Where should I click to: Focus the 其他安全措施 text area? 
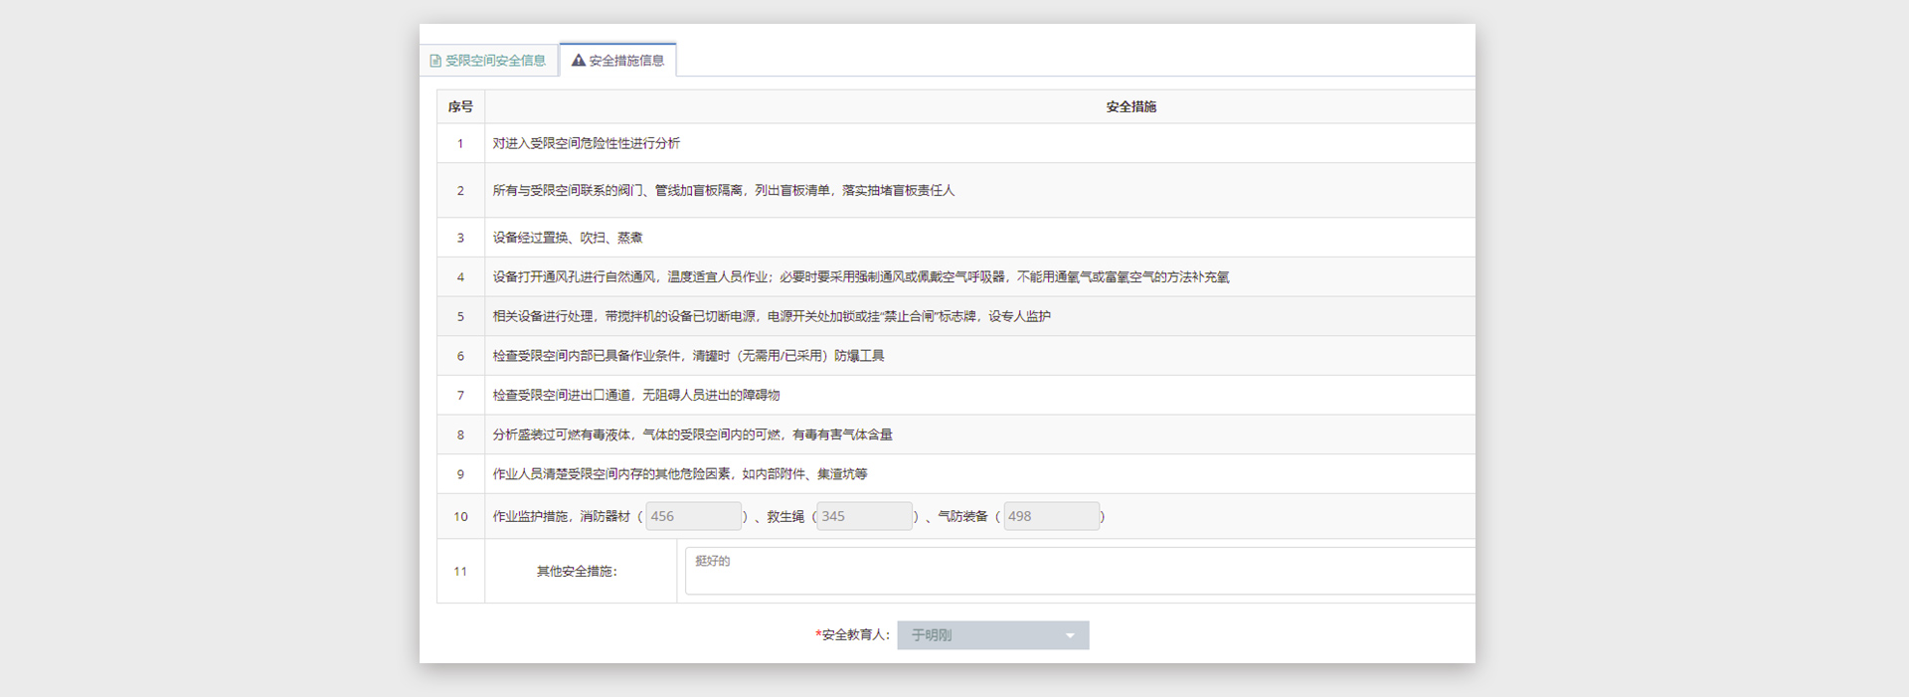click(x=1079, y=571)
